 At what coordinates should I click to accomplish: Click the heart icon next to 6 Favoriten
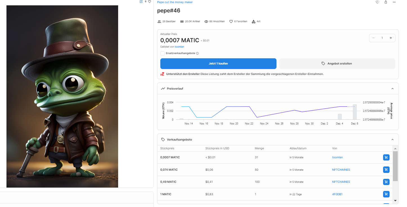231,21
